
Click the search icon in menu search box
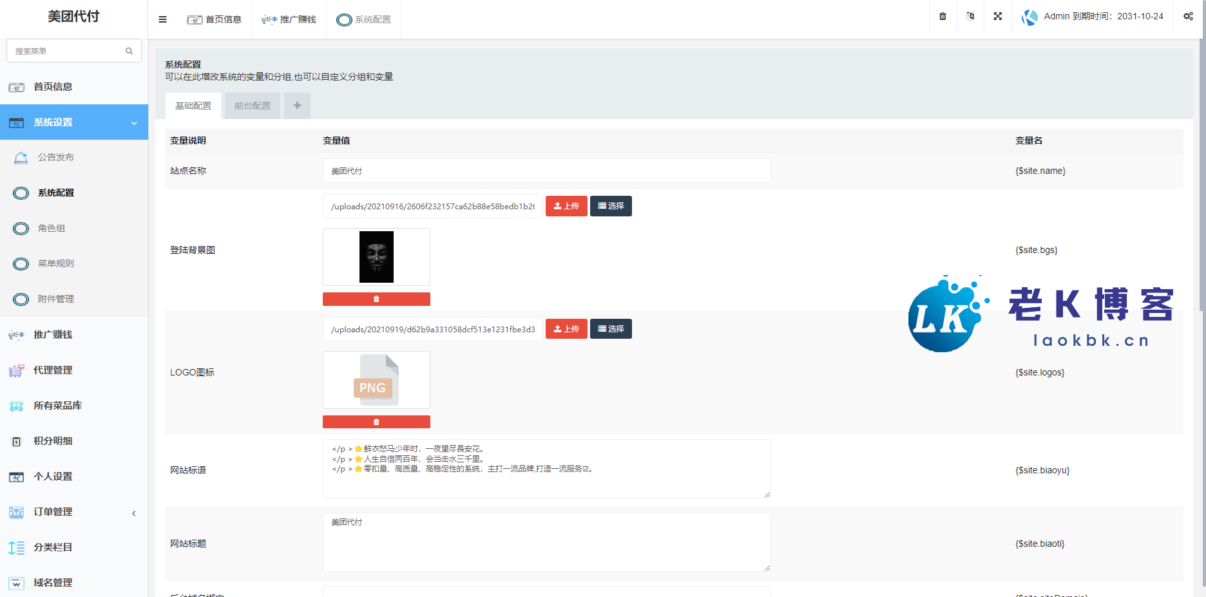pos(129,51)
